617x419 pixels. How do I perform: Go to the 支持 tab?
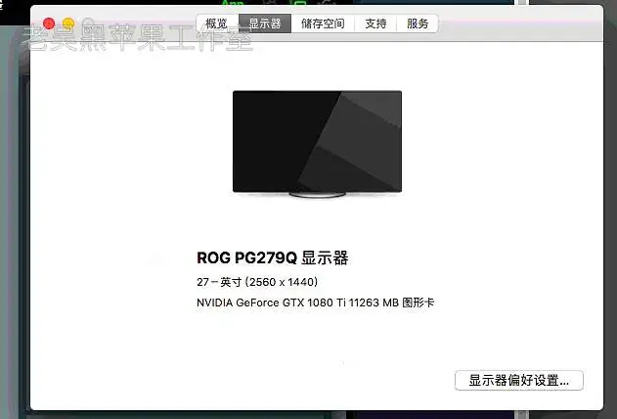pos(375,23)
